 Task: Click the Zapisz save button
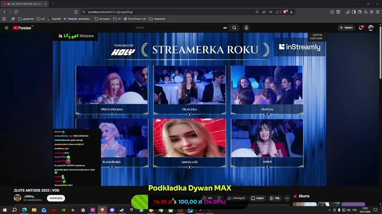257,198
